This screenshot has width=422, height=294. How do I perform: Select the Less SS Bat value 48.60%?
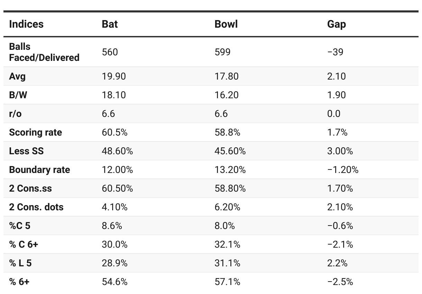coord(117,151)
